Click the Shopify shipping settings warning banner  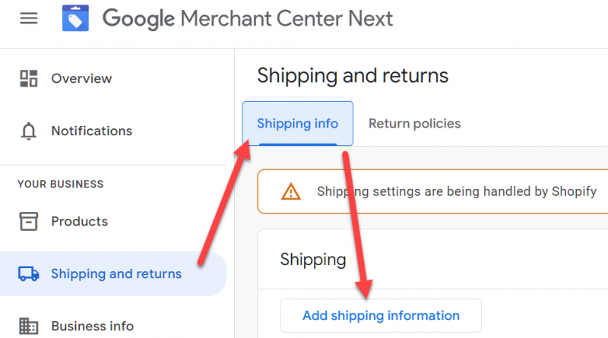tap(456, 192)
